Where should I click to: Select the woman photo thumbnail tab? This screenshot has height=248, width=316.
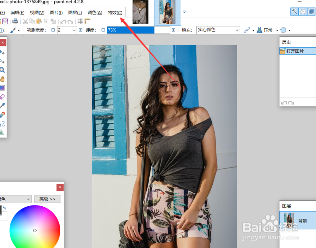[167, 12]
